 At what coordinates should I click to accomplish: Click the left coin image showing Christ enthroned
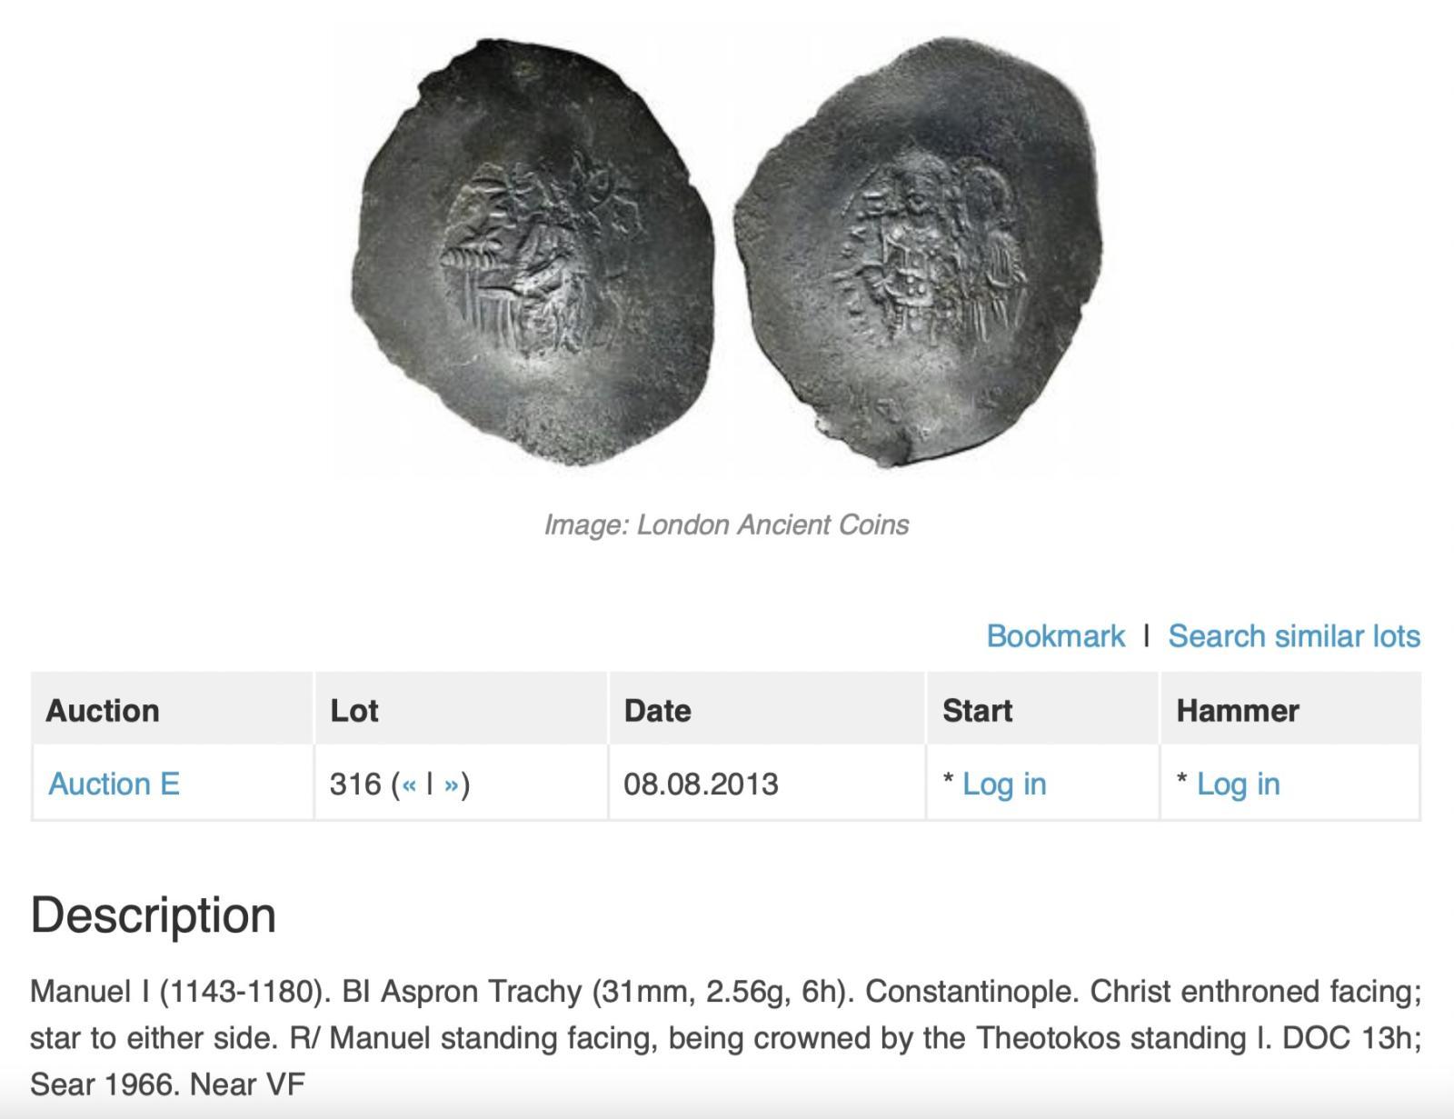click(x=533, y=251)
